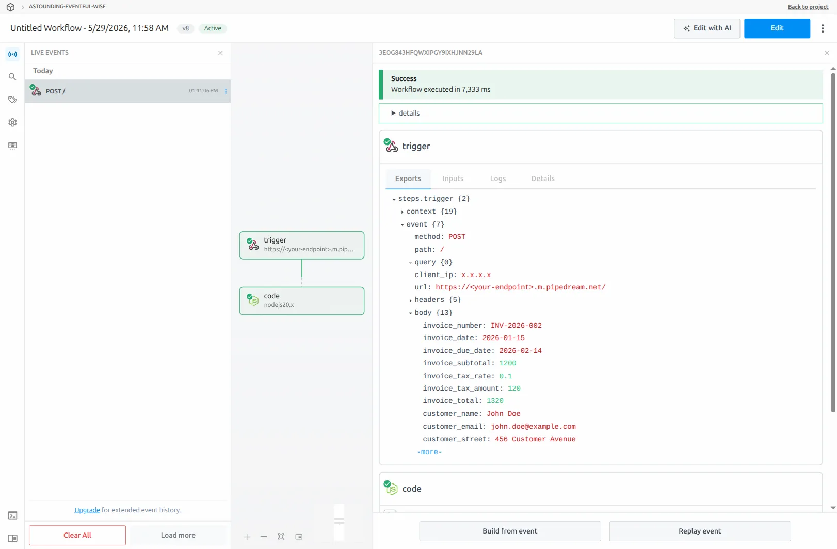The width and height of the screenshot is (837, 549).
Task: Expand the context {19} node
Action: pos(402,212)
